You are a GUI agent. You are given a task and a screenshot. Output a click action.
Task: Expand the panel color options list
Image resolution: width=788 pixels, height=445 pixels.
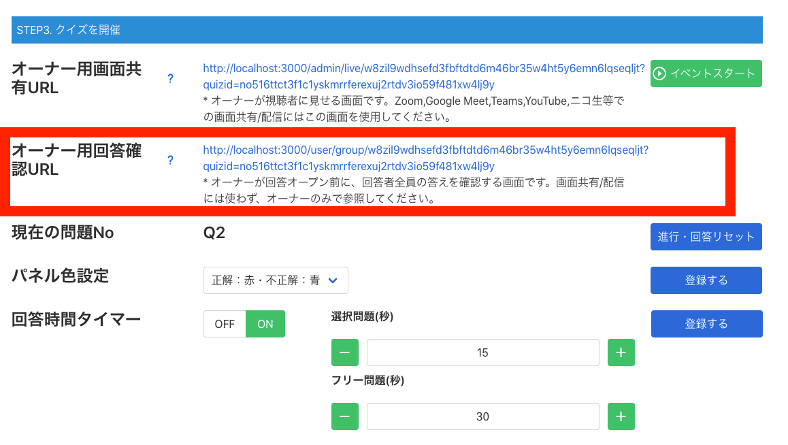(x=276, y=280)
